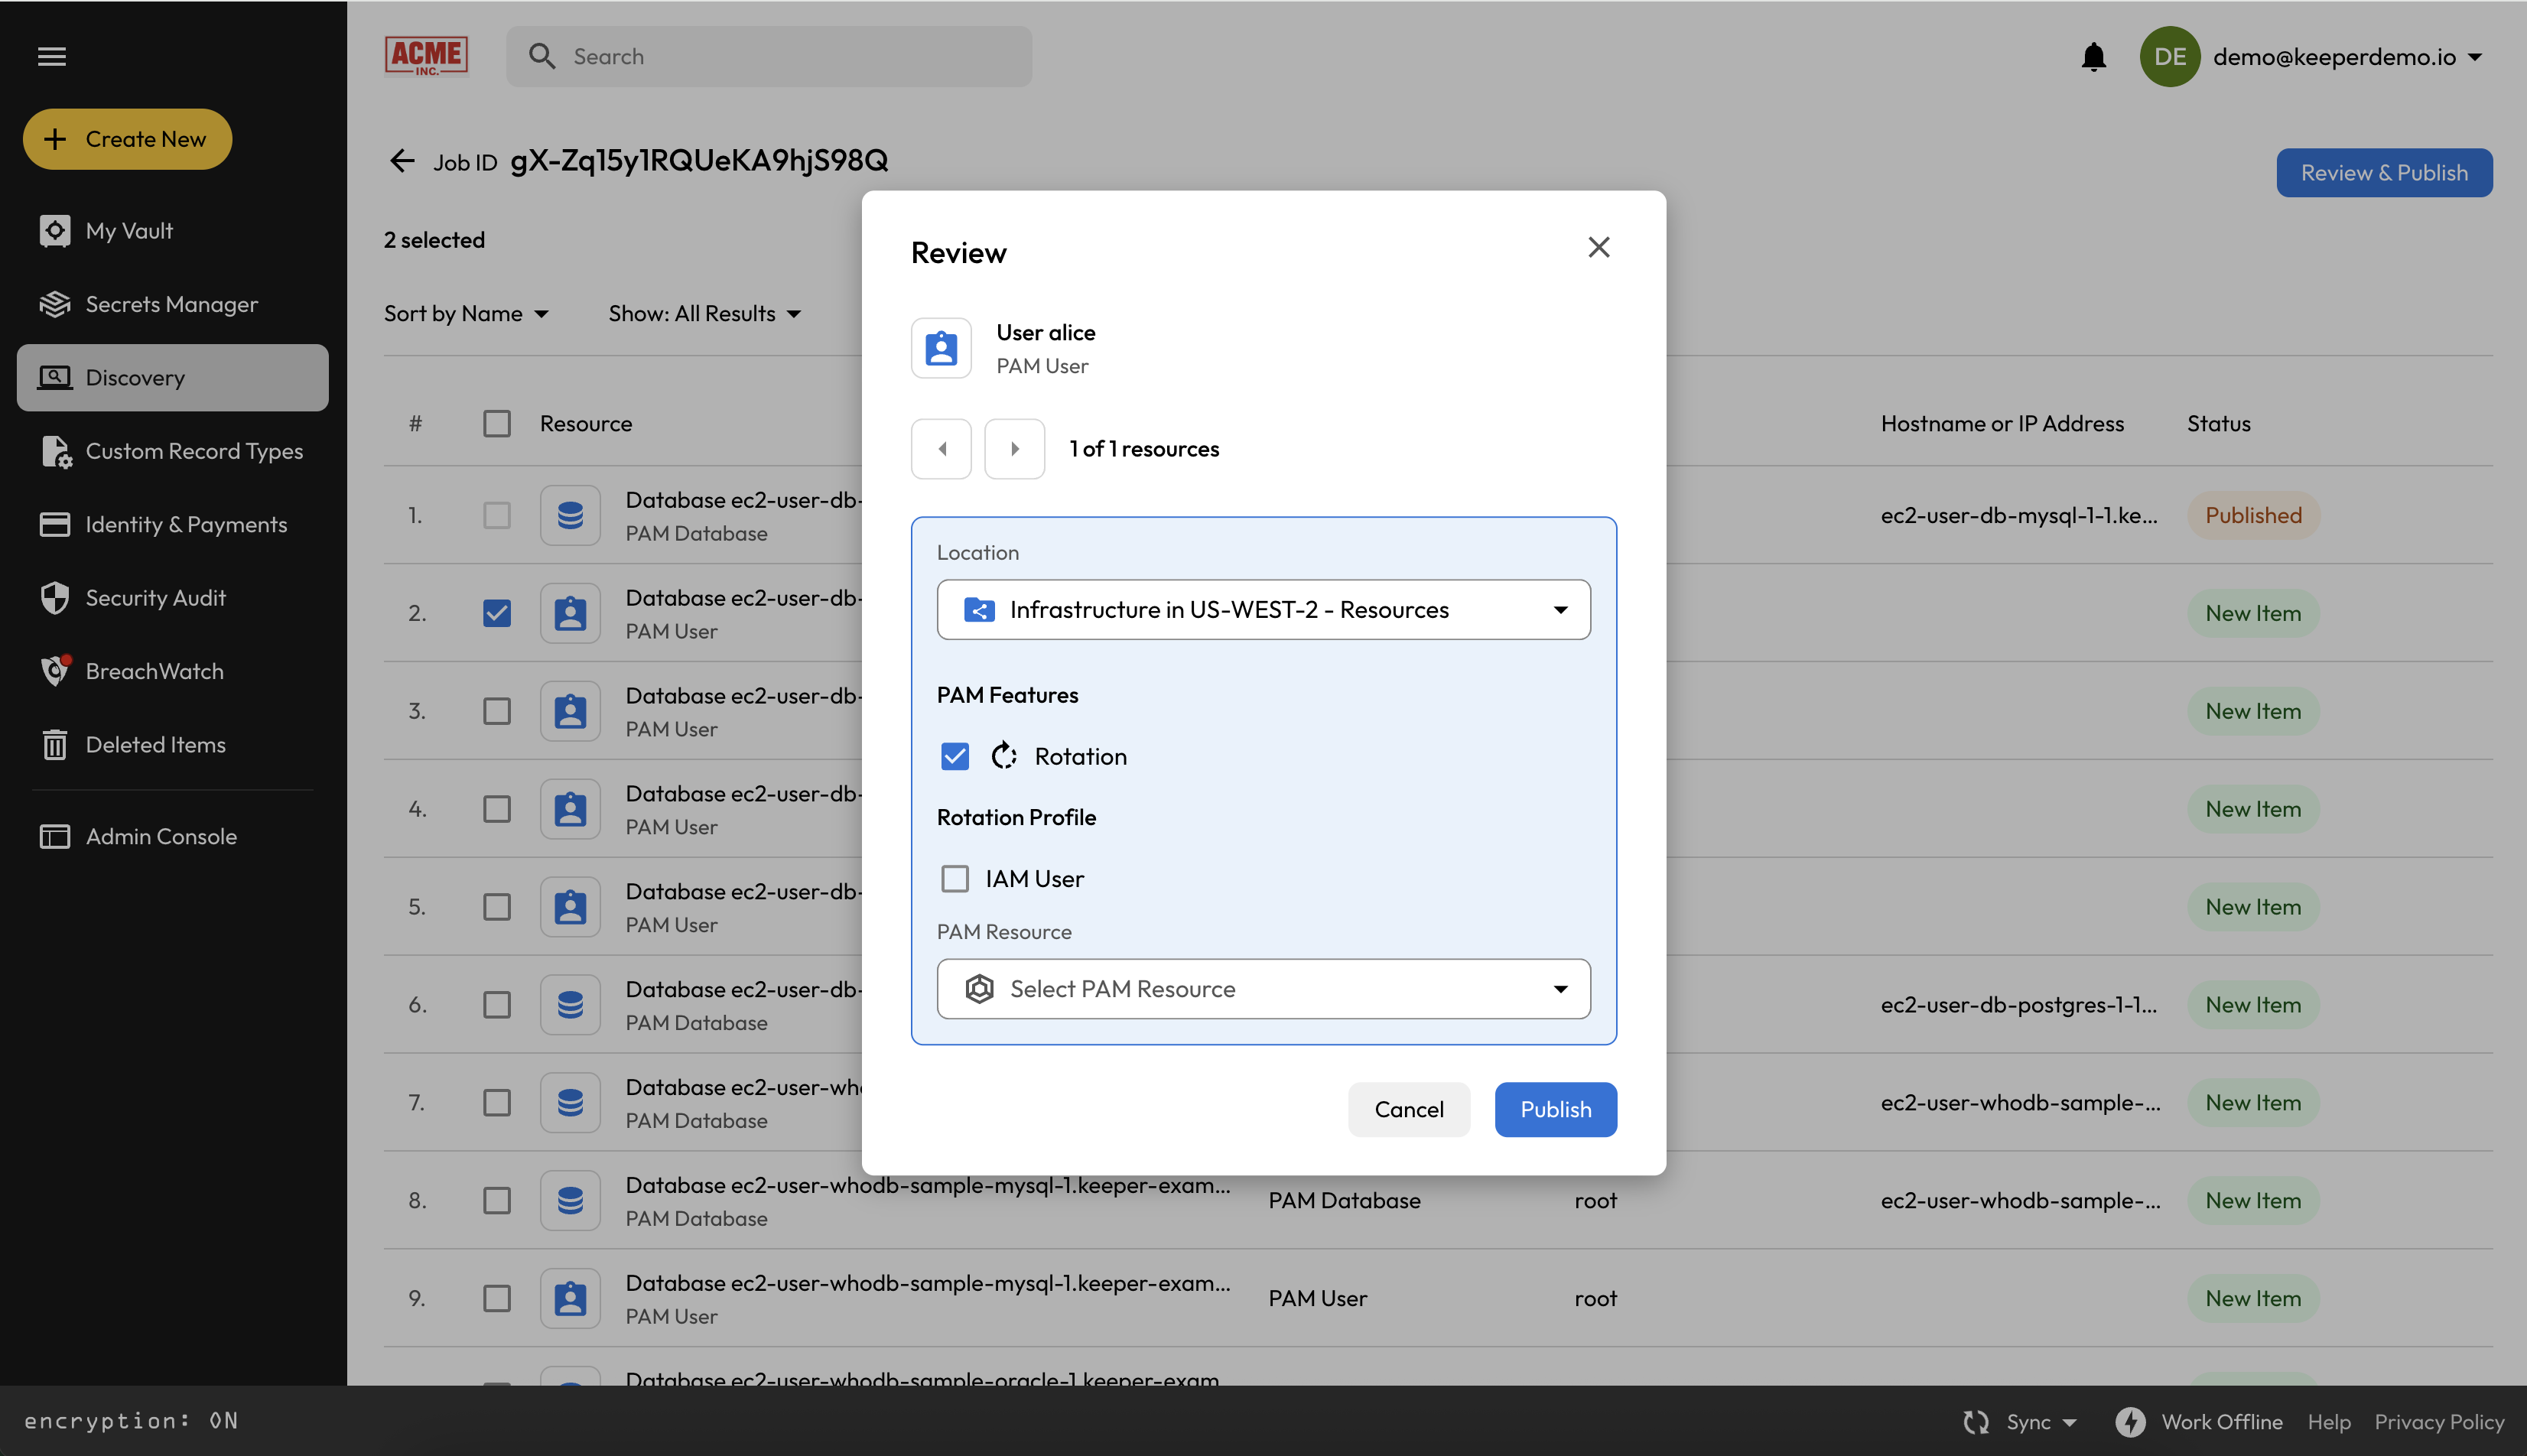Image resolution: width=2527 pixels, height=1456 pixels.
Task: Expand the Select PAM Resource dropdown
Action: [1263, 989]
